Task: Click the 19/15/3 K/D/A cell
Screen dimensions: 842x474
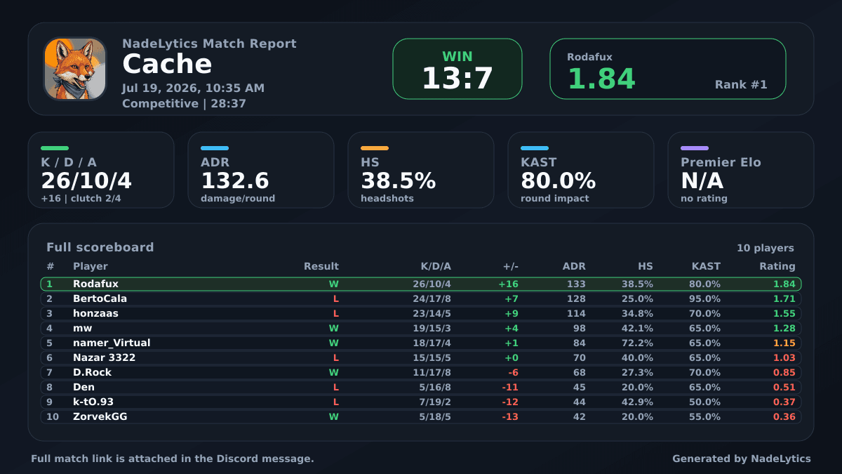Action: pyautogui.click(x=432, y=329)
